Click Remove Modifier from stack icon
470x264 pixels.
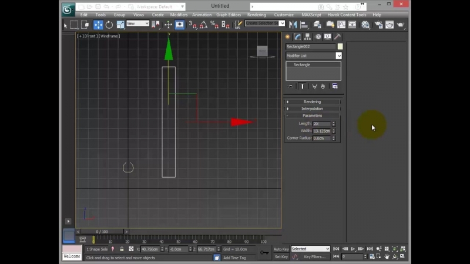[x=323, y=86]
